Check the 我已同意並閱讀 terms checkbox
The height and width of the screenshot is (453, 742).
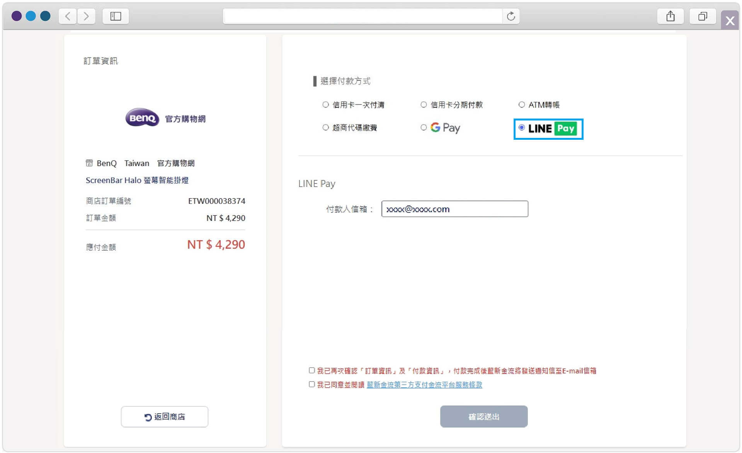(x=311, y=384)
